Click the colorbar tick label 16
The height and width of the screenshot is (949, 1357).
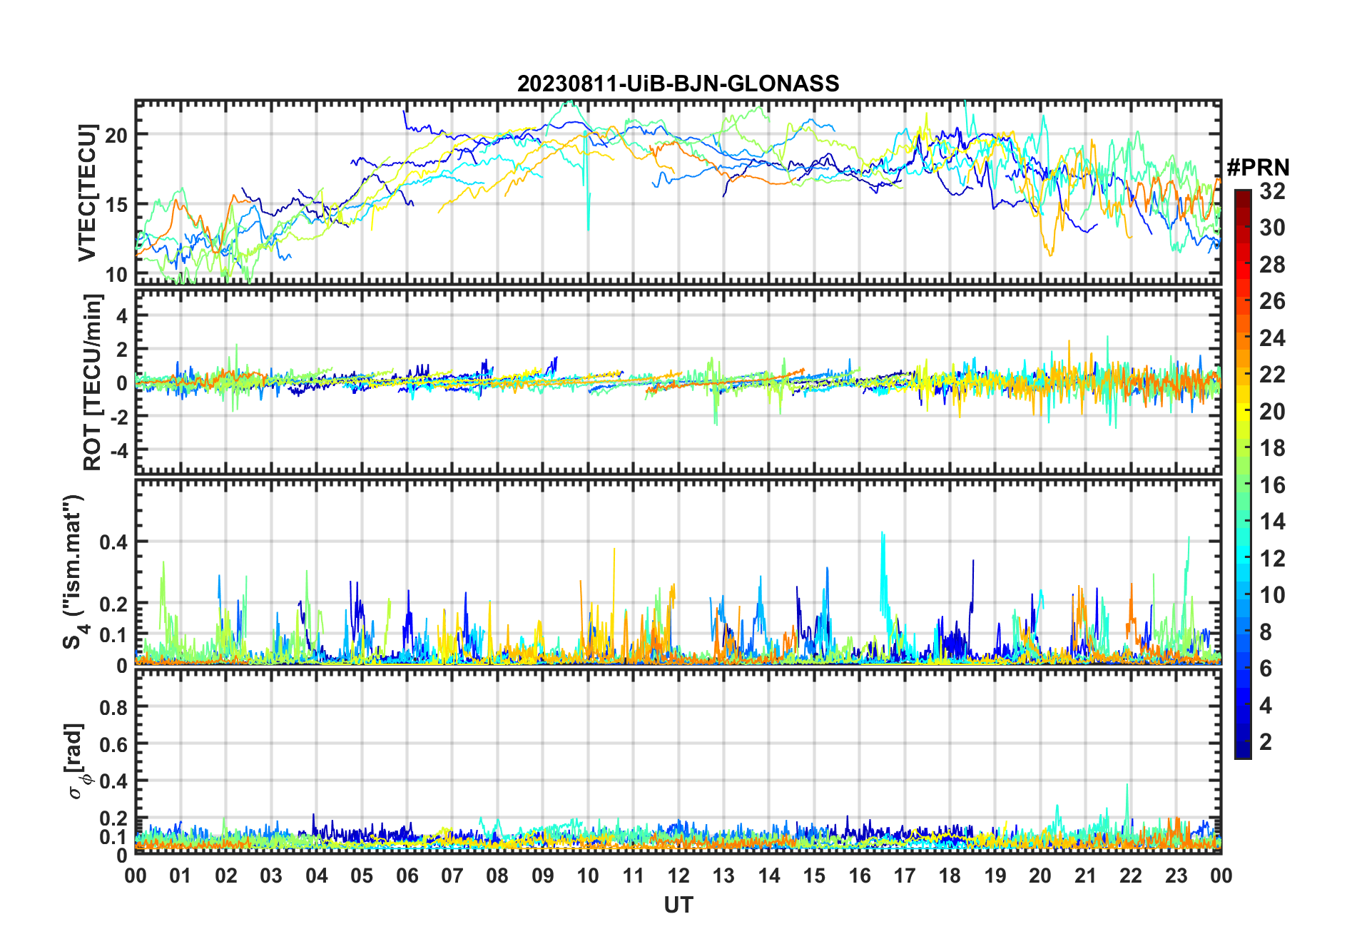pyautogui.click(x=1272, y=485)
